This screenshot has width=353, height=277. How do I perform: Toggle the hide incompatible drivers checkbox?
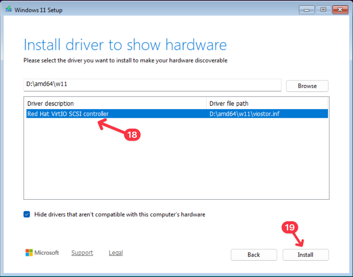(x=27, y=214)
